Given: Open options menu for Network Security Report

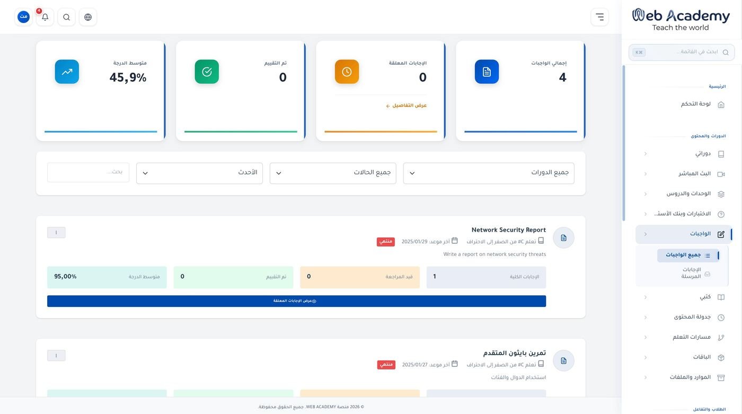Looking at the screenshot, I should 56,233.
